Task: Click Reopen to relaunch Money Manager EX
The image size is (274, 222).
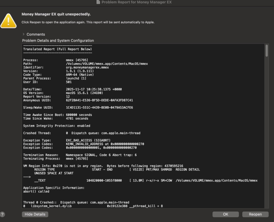Action: click(x=255, y=214)
